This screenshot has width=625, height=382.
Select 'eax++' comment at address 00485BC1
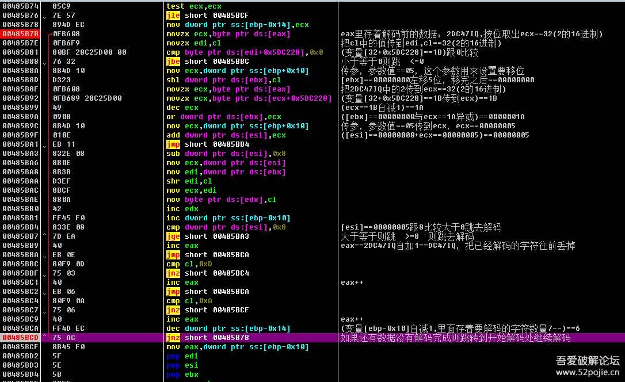(x=352, y=282)
